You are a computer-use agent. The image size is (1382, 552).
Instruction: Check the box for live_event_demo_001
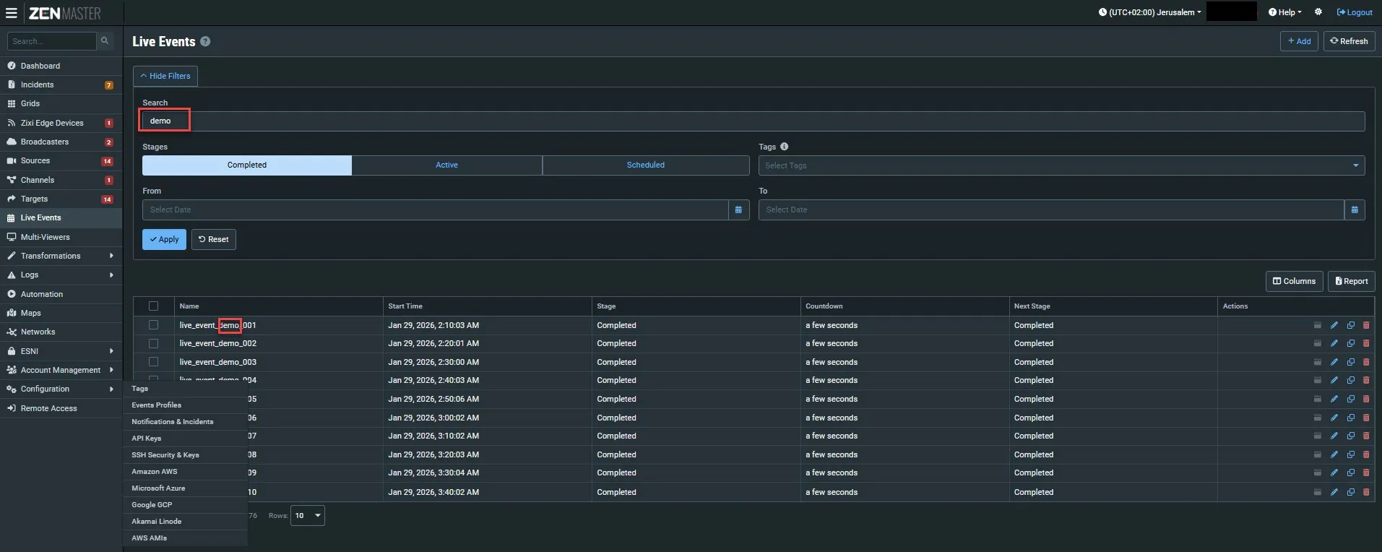pos(153,325)
